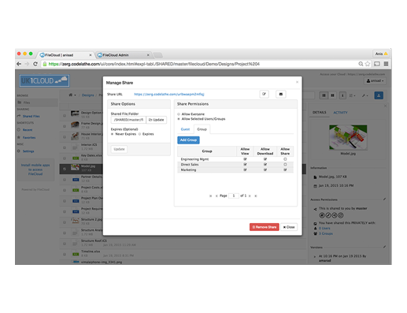Click the page number input field
This screenshot has width=407, height=313.
click(234, 196)
